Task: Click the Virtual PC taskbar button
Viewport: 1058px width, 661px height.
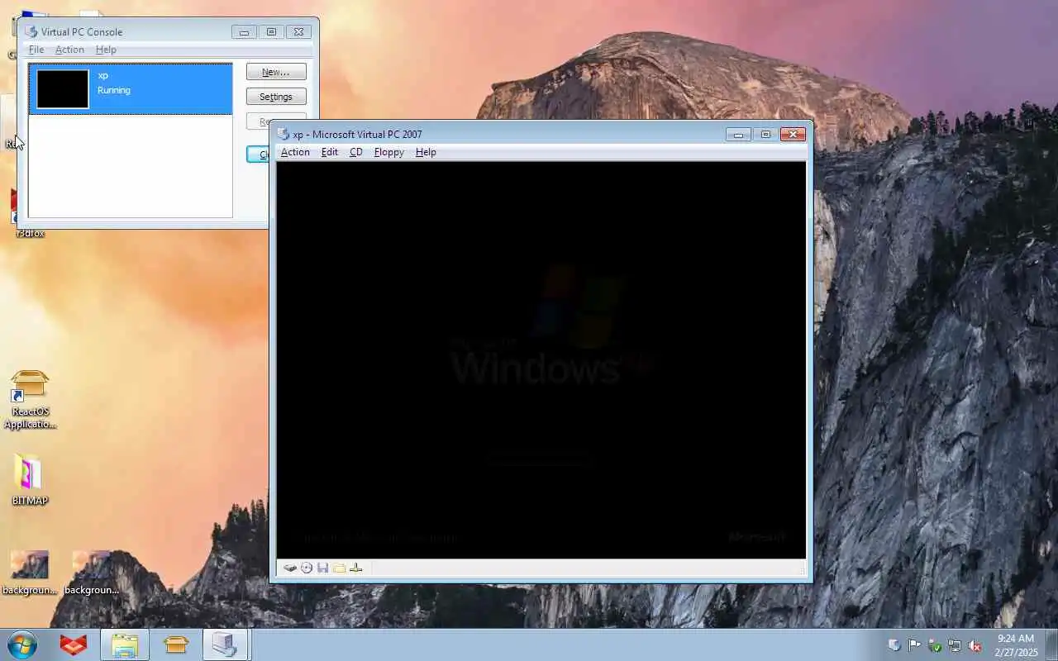Action: tap(226, 644)
